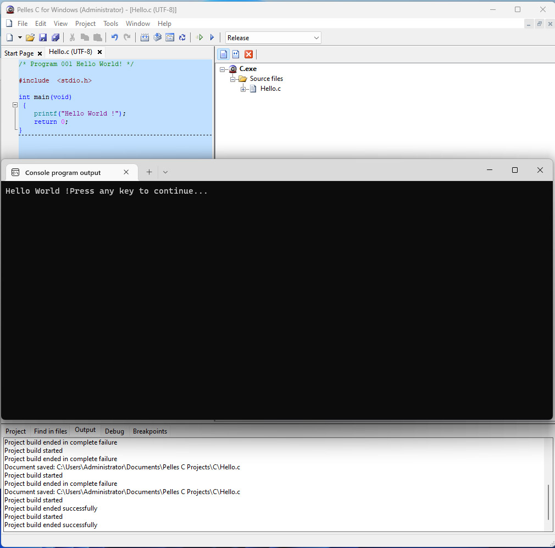
Task: Switch to the Start Page tab
Action: (19, 53)
